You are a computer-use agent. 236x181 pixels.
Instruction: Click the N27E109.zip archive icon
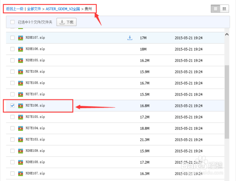(21, 72)
